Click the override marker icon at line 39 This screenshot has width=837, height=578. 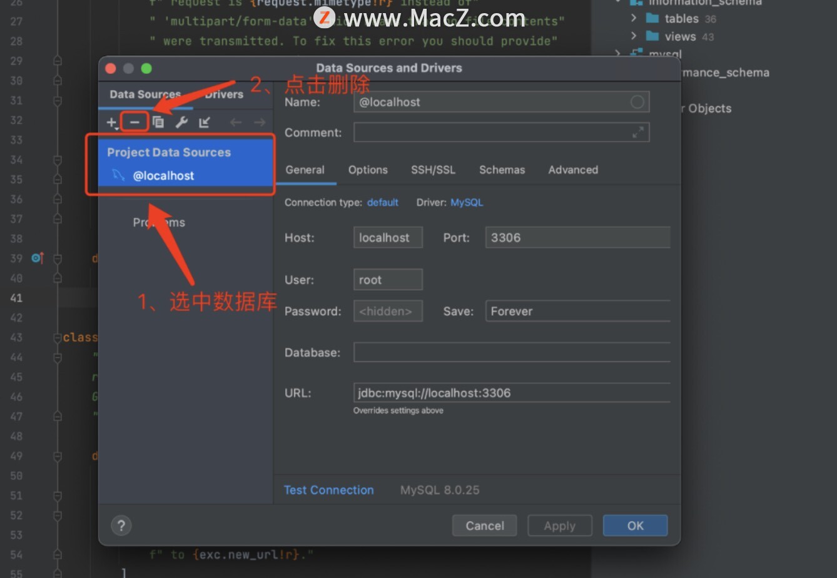pos(38,258)
